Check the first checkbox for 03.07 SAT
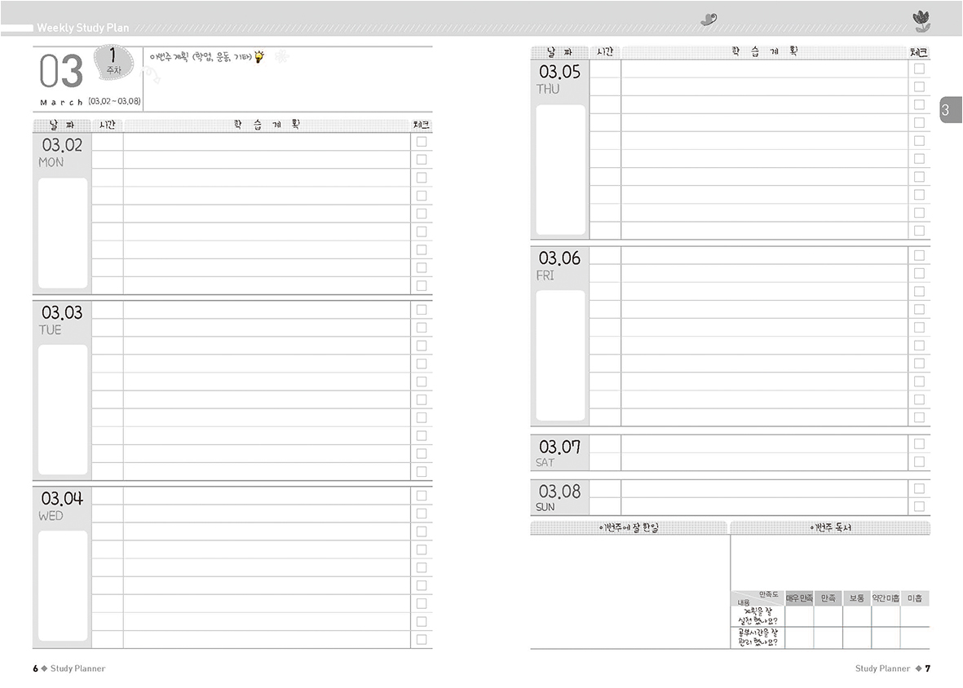The height and width of the screenshot is (688, 963). tap(919, 444)
